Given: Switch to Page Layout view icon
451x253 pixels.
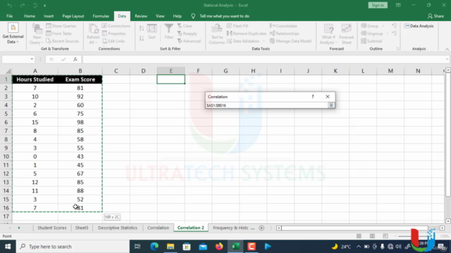Looking at the screenshot, I should [x=372, y=236].
